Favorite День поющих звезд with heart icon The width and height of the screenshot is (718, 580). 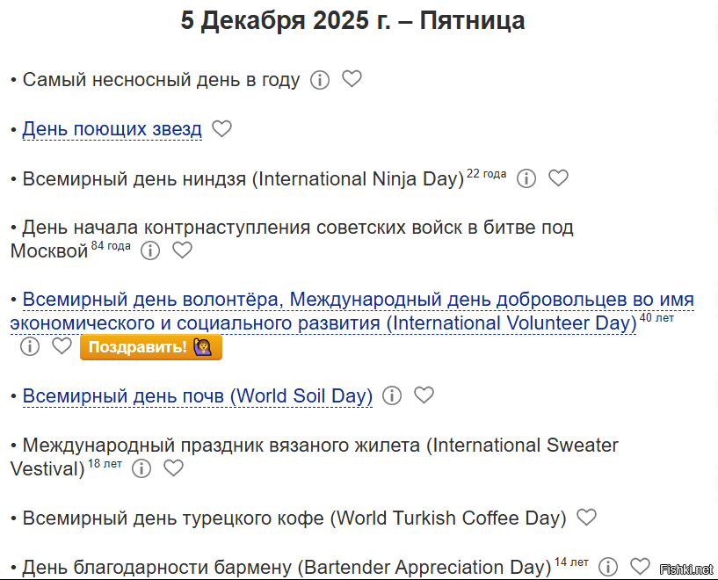[x=222, y=129]
